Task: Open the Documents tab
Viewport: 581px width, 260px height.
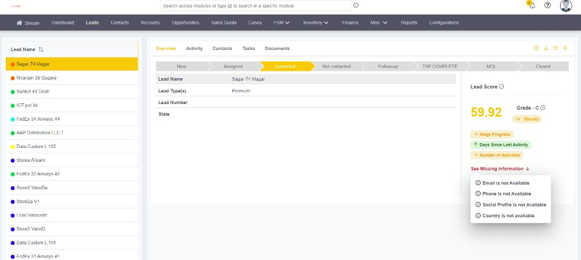Action: [x=277, y=48]
